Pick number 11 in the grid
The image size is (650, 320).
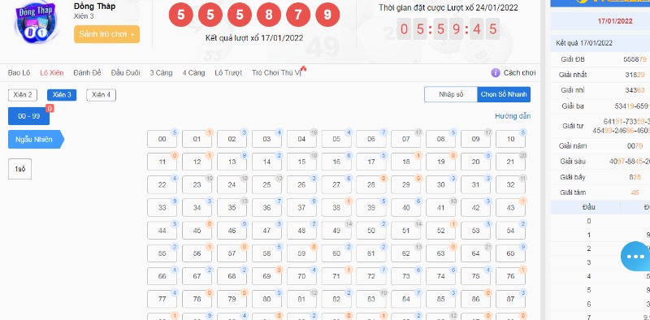[162, 162]
